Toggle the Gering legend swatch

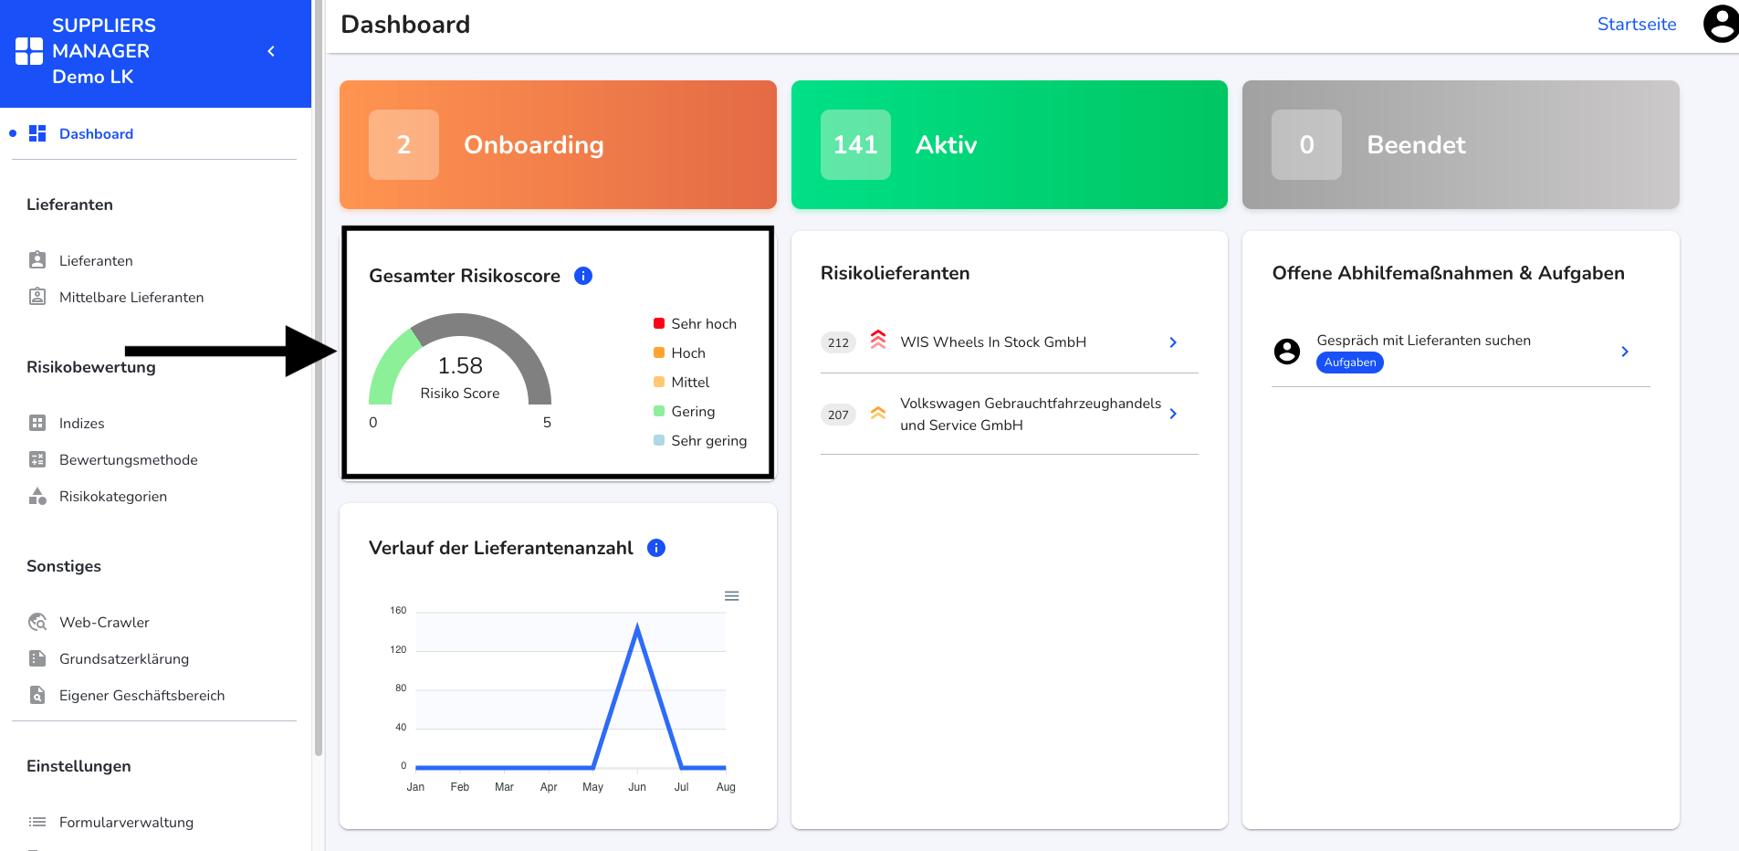click(659, 411)
